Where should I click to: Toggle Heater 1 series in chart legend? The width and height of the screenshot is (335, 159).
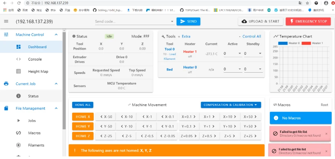click(x=312, y=43)
